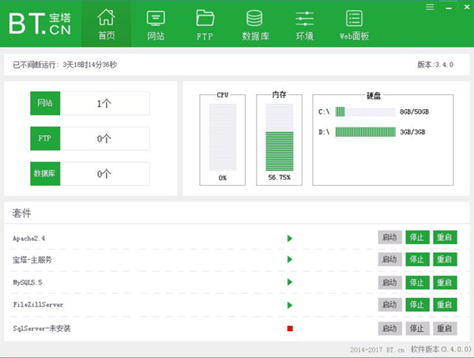Click MySQL5.5 green running status arrow
Viewport: 474px width, 358px height.
pos(290,282)
